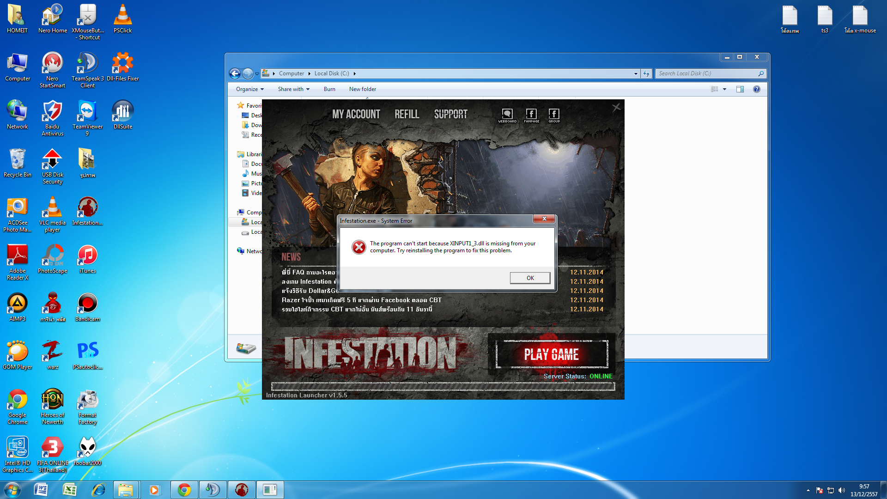The image size is (887, 499).
Task: Open the Webboard icon in launcher
Action: [x=507, y=115]
